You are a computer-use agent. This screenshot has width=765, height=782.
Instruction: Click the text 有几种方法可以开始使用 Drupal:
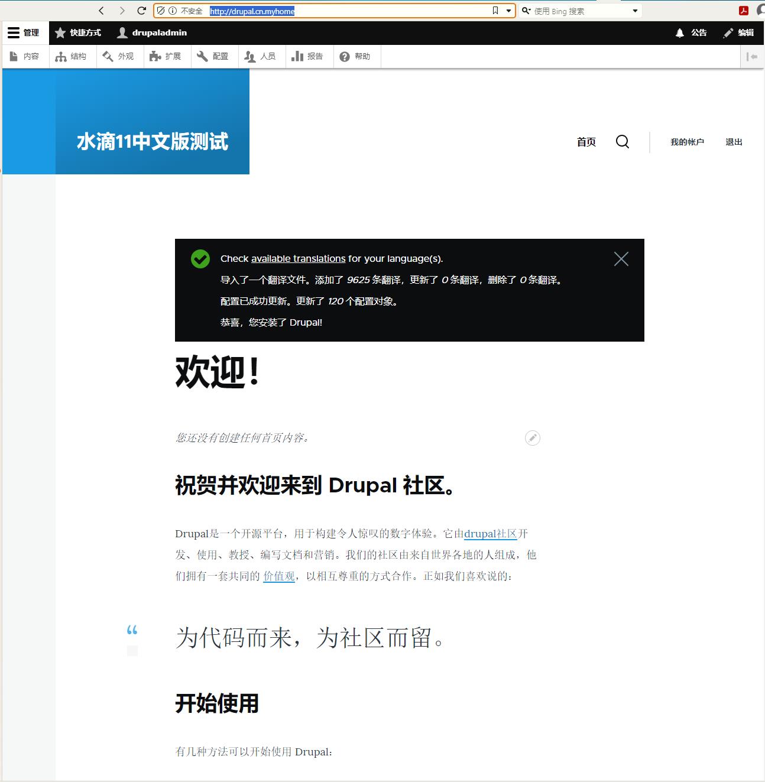tap(254, 752)
